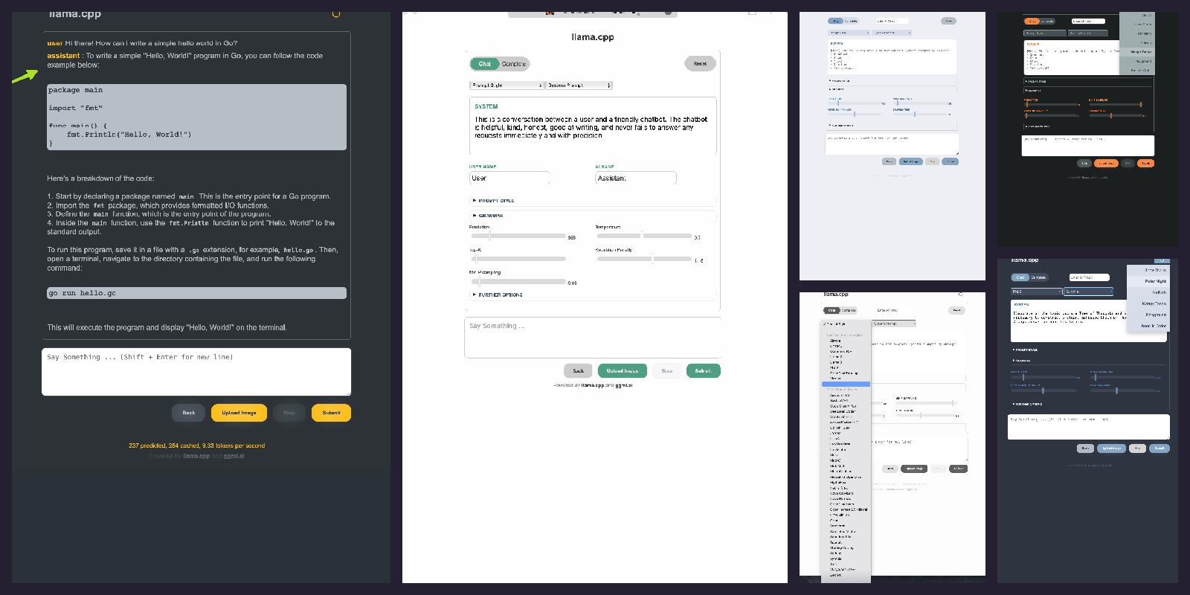Click orange Upload Image button in dark orange panel
This screenshot has height=595, width=1190.
[x=1105, y=164]
